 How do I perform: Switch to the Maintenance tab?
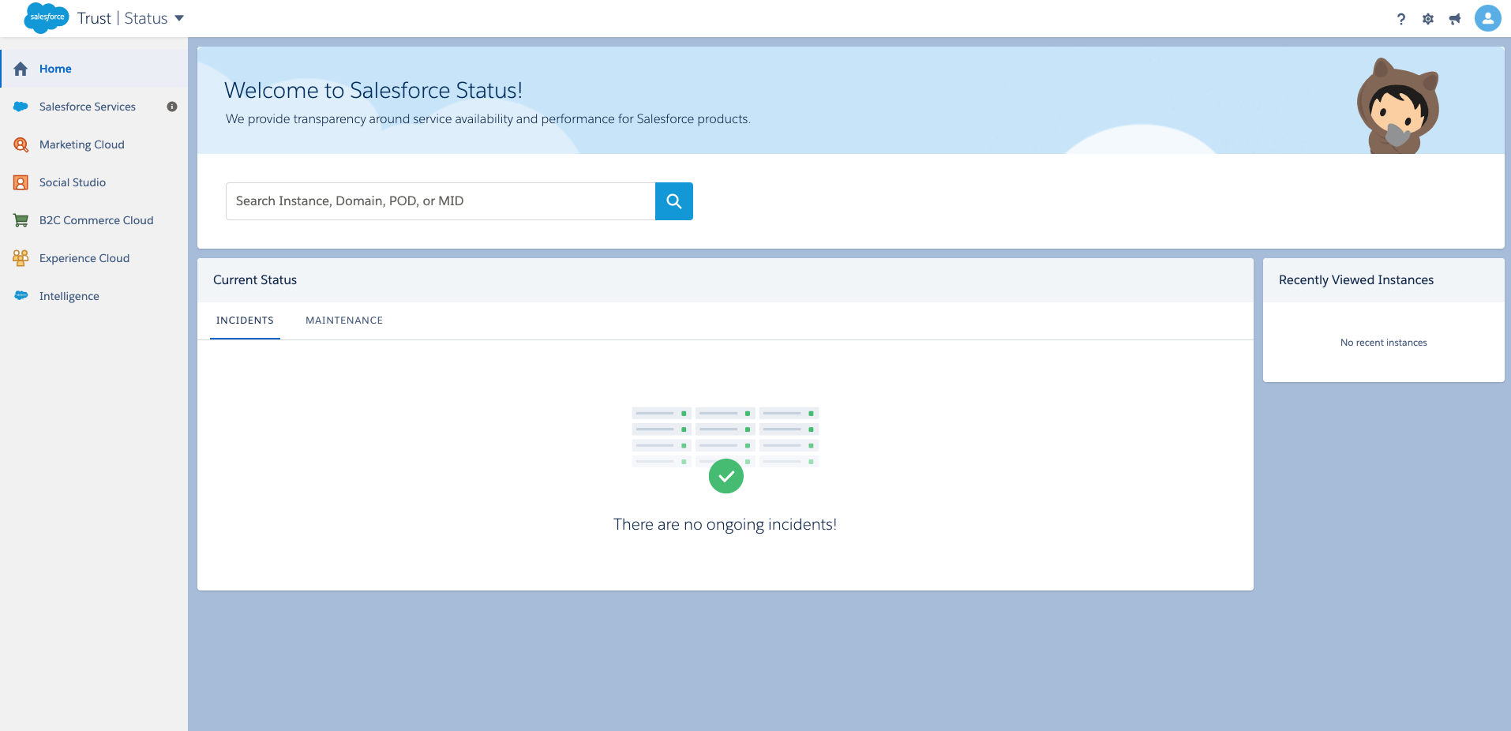click(344, 321)
